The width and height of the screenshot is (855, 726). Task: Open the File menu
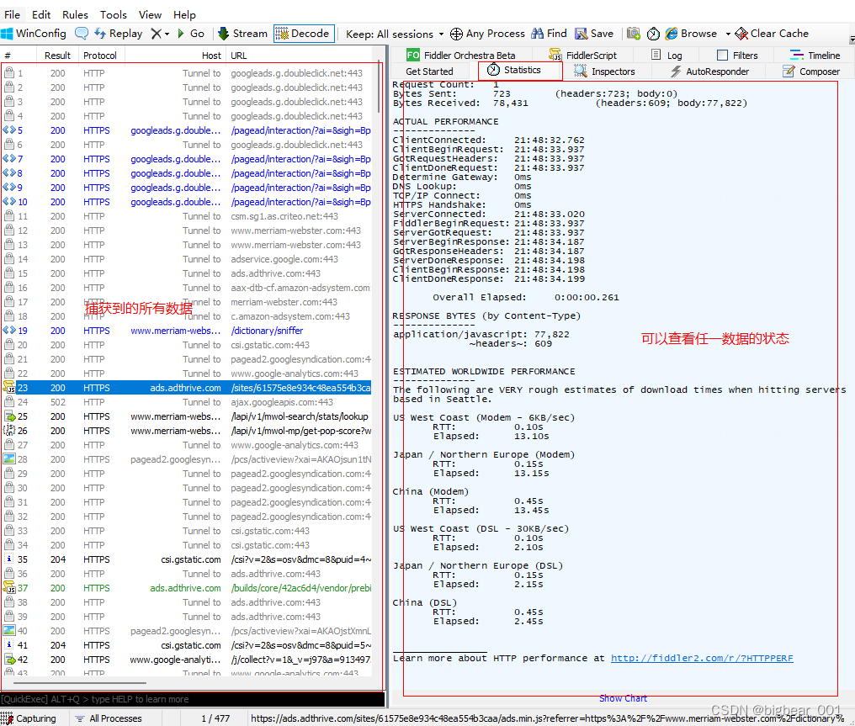coord(12,14)
